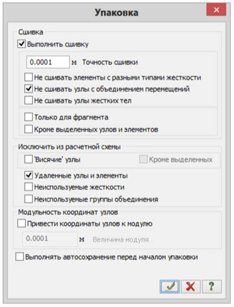Enable Привести координаты узлов к модулю

click(21, 224)
